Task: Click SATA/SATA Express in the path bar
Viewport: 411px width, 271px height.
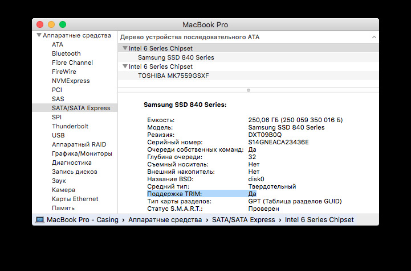Action: click(x=243, y=220)
